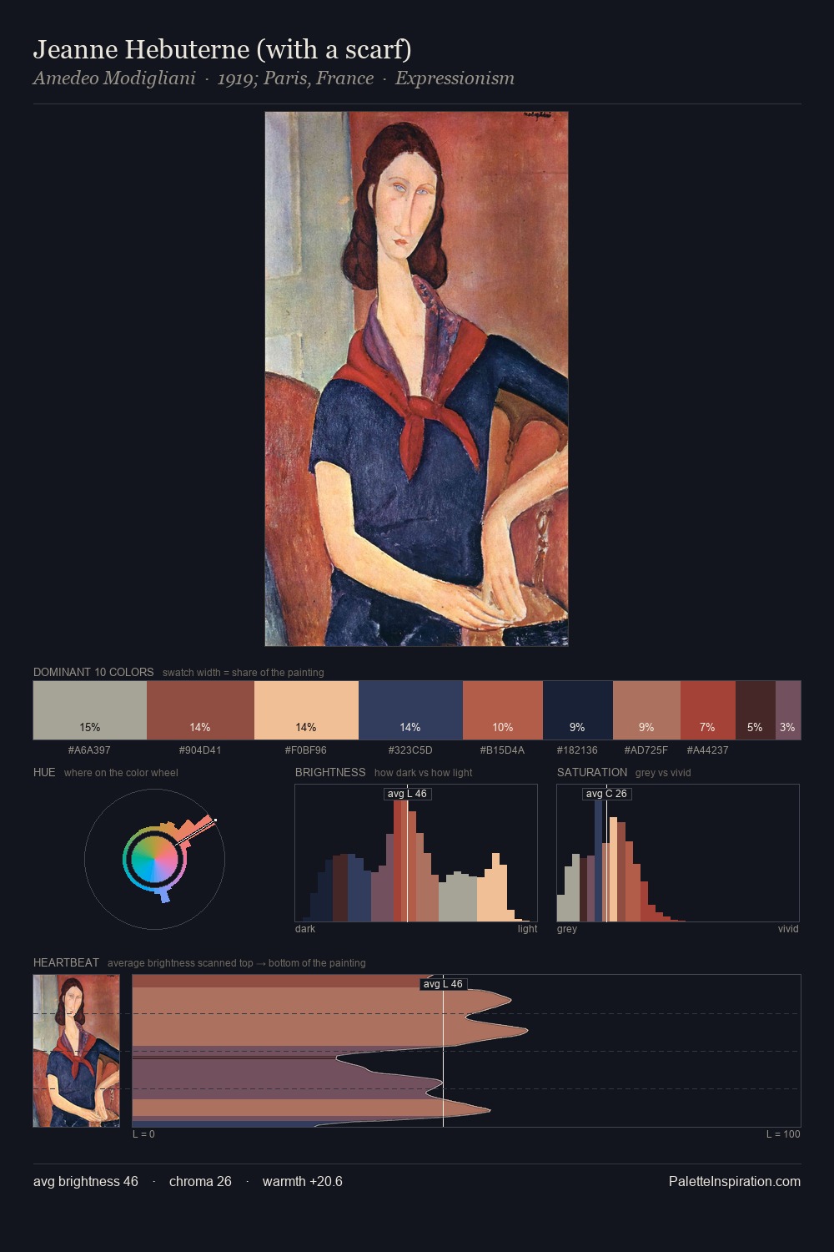Screen dimensions: 834x1252
Task: Open the small painting thumbnail beside Heartbeat
Action: tap(77, 1051)
